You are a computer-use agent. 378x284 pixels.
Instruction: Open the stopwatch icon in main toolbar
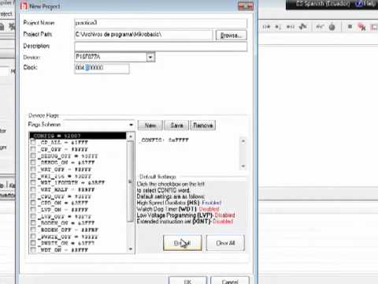coord(332,27)
